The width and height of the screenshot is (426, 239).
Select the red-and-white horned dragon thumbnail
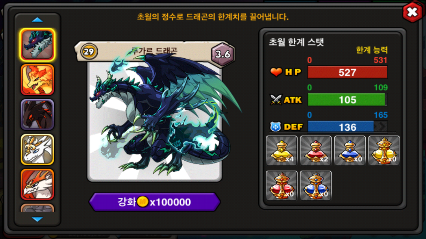(37, 184)
